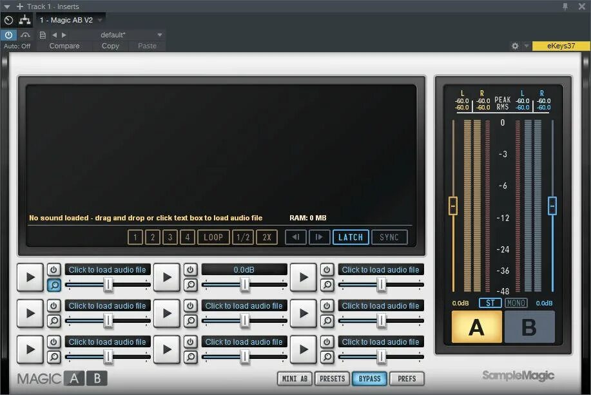Screen dimensions: 591x395
Task: Toggle the LATCH mode button
Action: pos(351,237)
